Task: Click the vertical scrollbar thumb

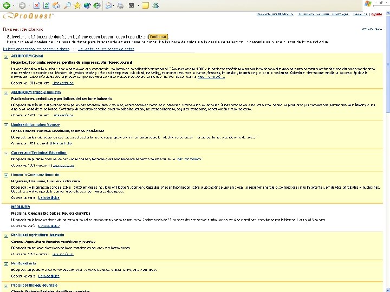Action: [388, 64]
